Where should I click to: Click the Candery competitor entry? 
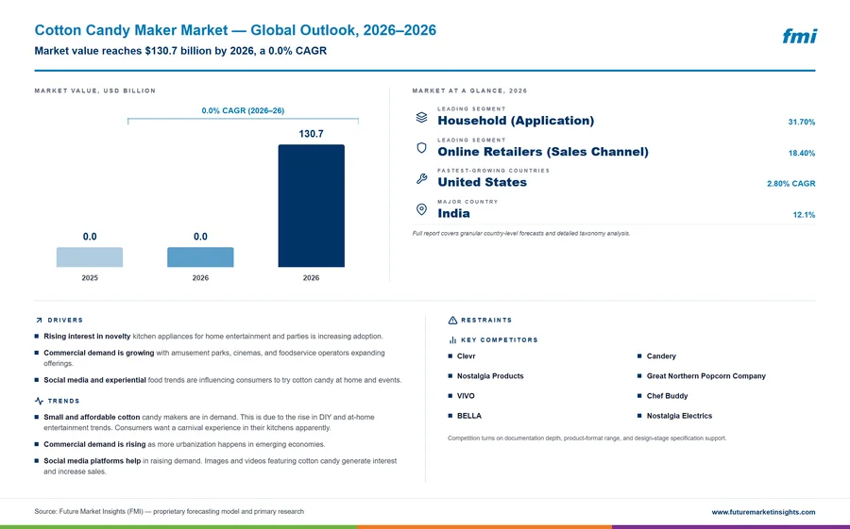click(661, 356)
